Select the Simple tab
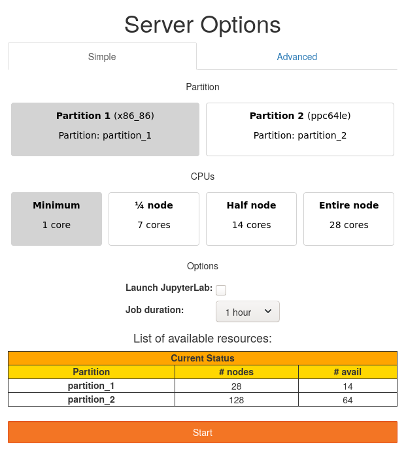Screen dimensions: 406x453 point(102,57)
